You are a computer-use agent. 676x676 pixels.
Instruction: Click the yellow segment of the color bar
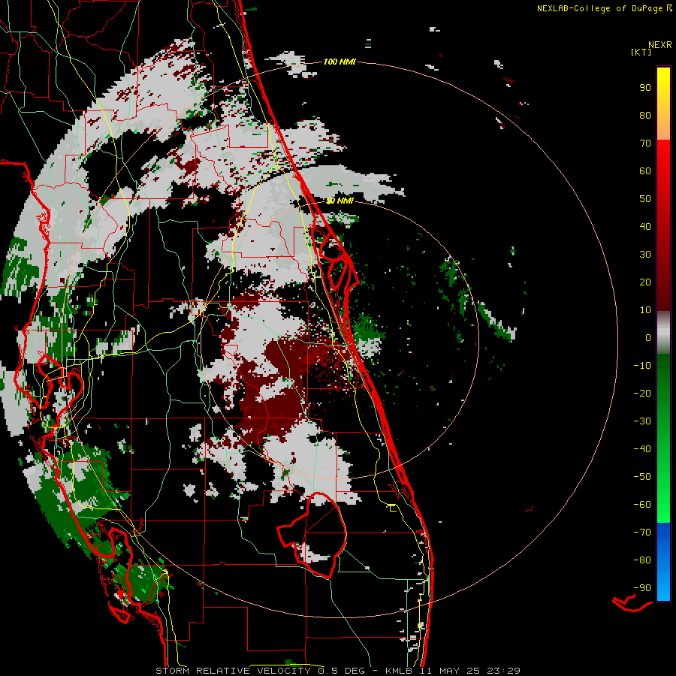pyautogui.click(x=663, y=104)
